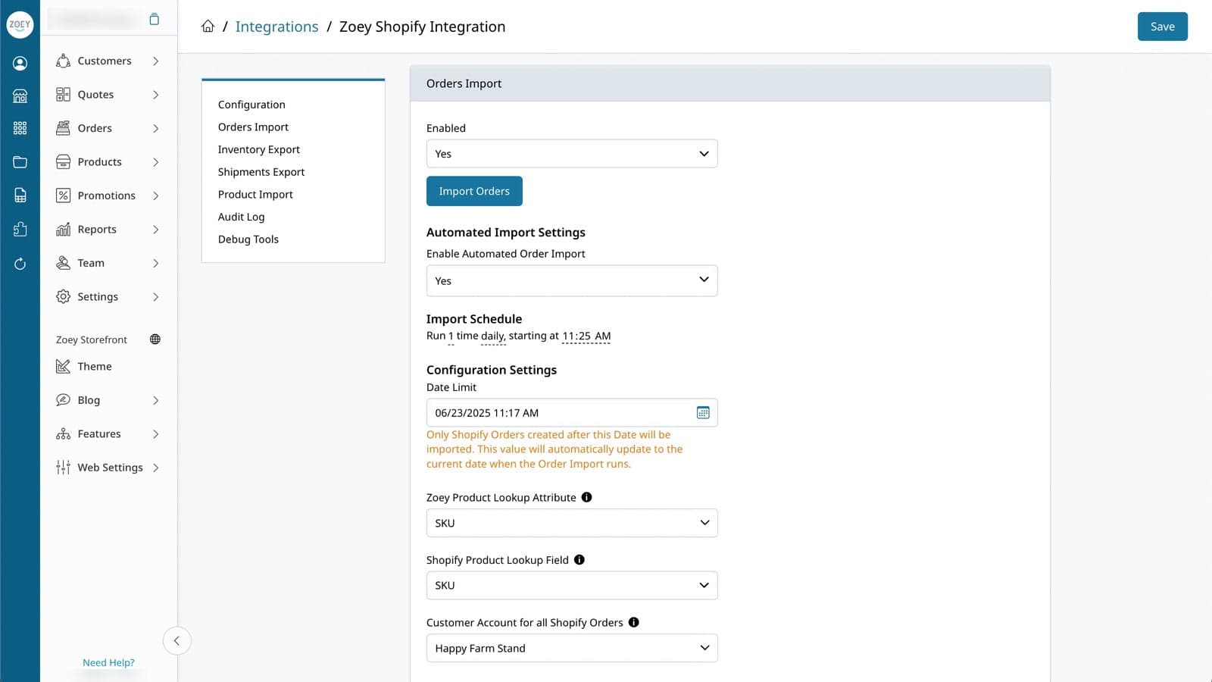Expand the Settings submenu chevron
Screen dimensions: 1212x682
(155, 296)
